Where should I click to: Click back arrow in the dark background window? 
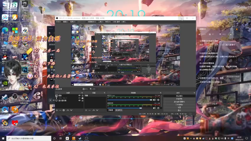point(50,33)
